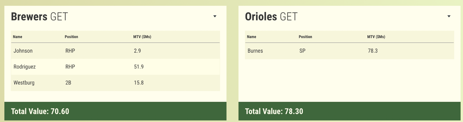The image size is (463, 122).
Task: Select Rodriguez in the Brewers list
Action: pos(25,67)
